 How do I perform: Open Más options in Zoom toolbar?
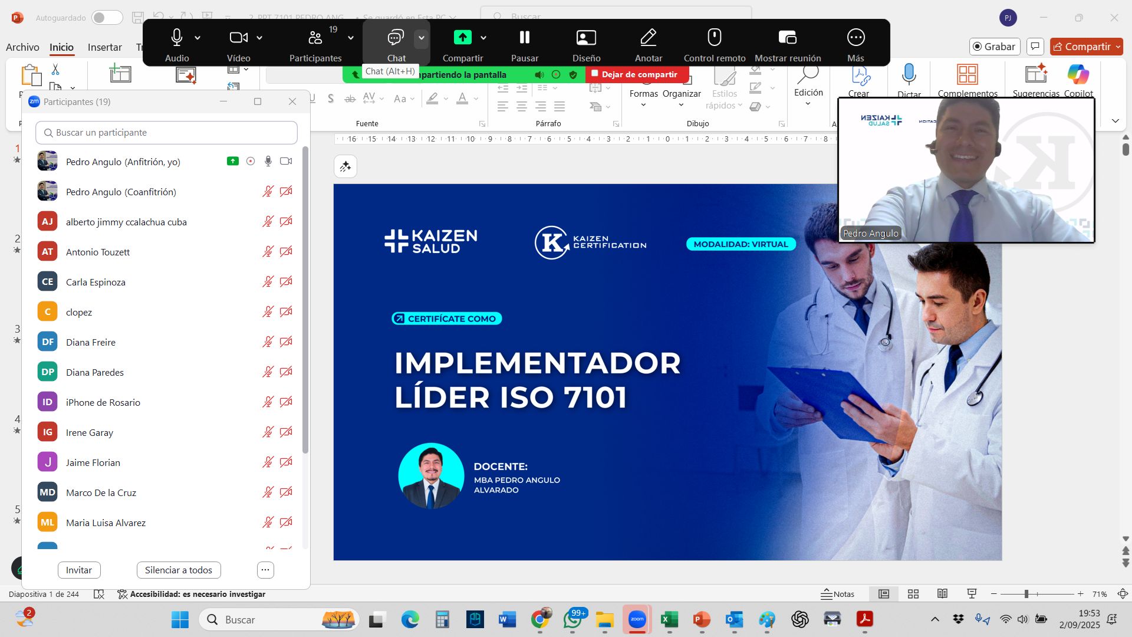(x=855, y=38)
